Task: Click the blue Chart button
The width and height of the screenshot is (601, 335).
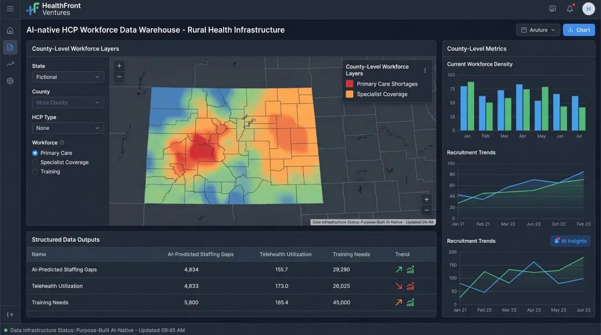Action: click(579, 29)
